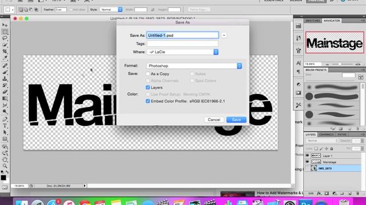Select the Rectangular Marquee tool
This screenshot has width=366, height=205.
pyautogui.click(x=5, y=32)
